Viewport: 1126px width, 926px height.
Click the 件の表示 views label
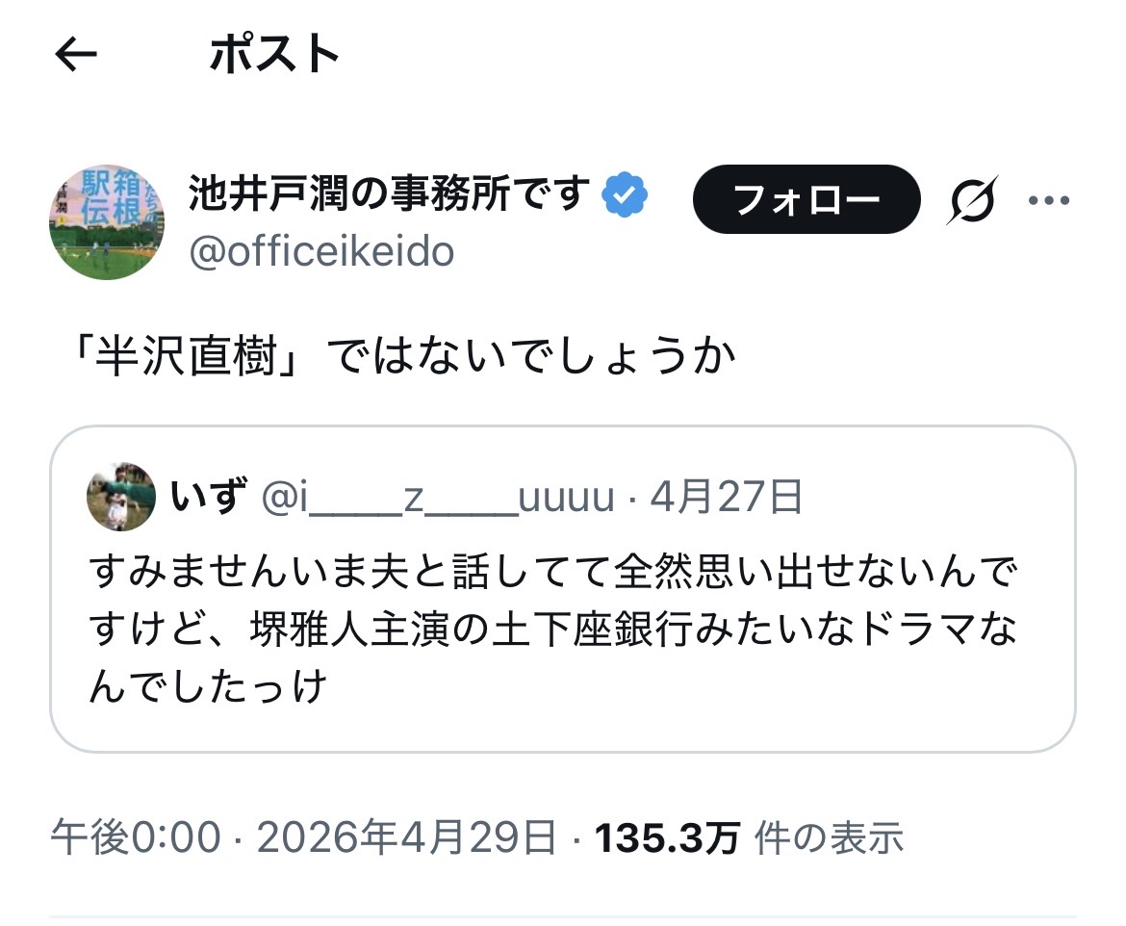(829, 837)
